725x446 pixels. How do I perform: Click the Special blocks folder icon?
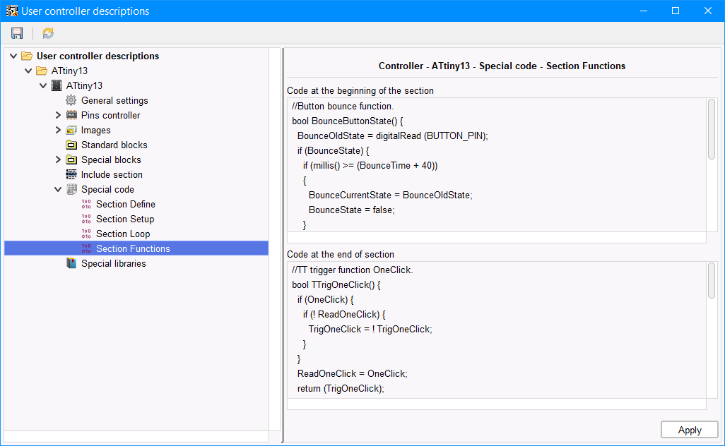click(71, 159)
